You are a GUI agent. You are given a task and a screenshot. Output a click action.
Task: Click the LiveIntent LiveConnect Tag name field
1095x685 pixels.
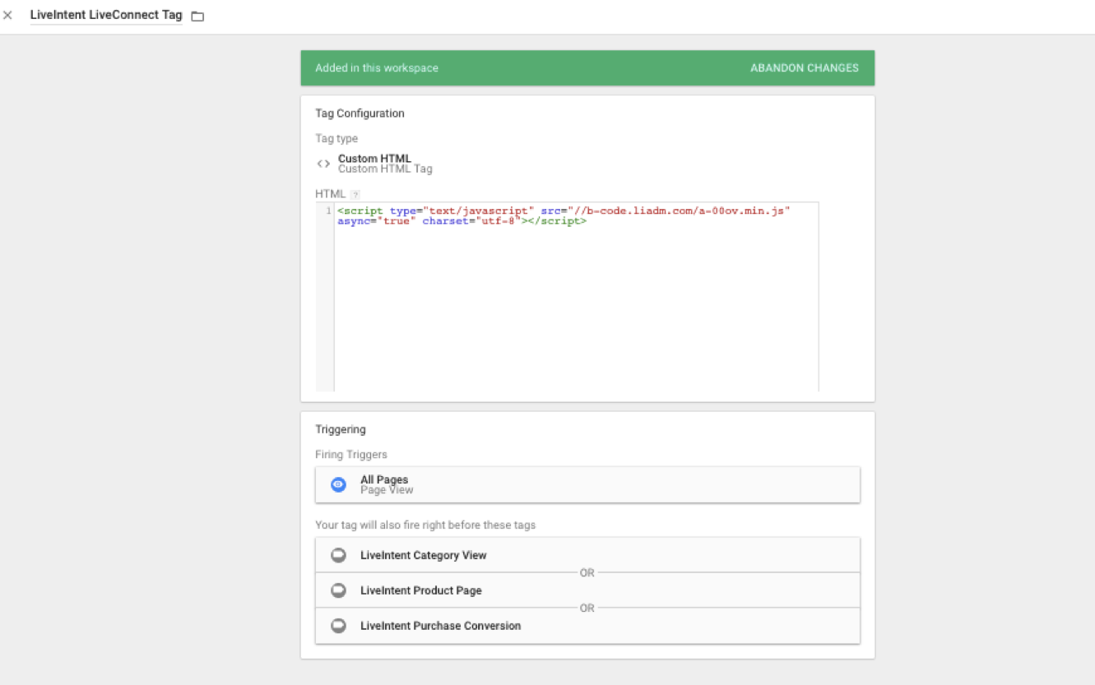tap(106, 16)
